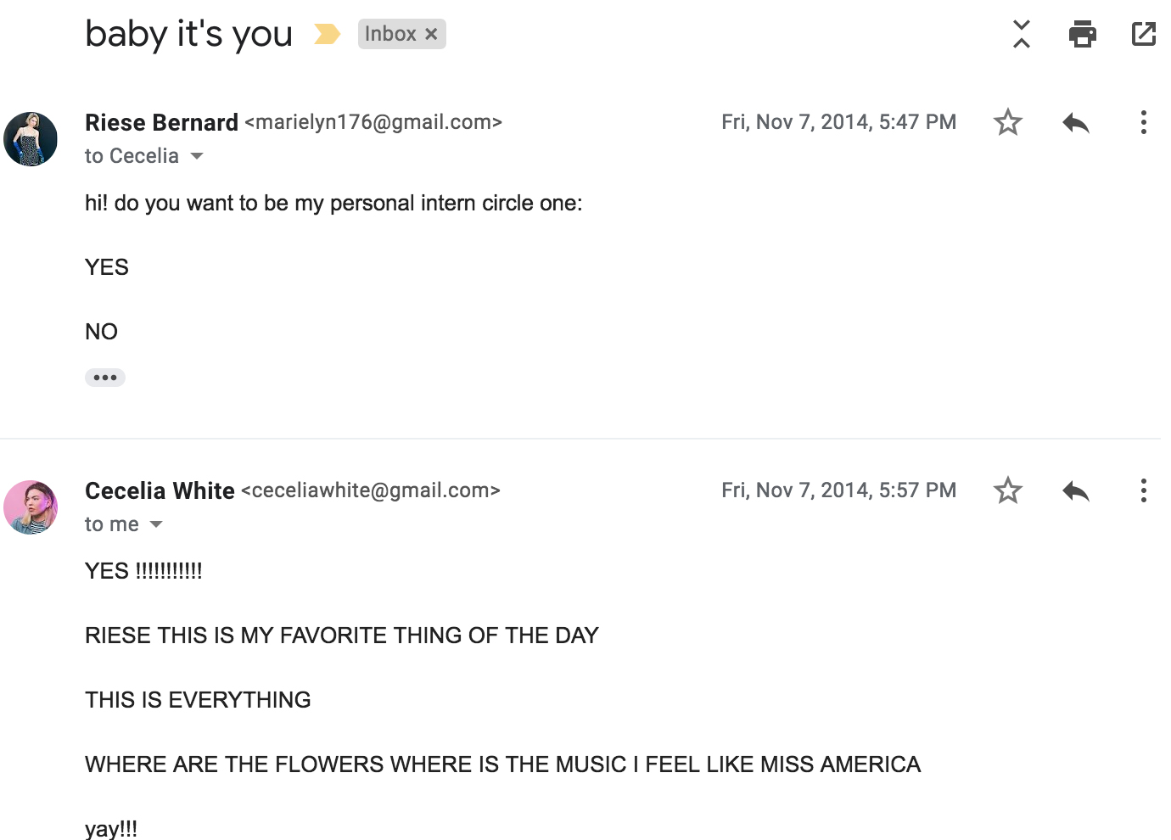The width and height of the screenshot is (1171, 840).
Task: Click sender name Cecelia White
Action: point(160,490)
